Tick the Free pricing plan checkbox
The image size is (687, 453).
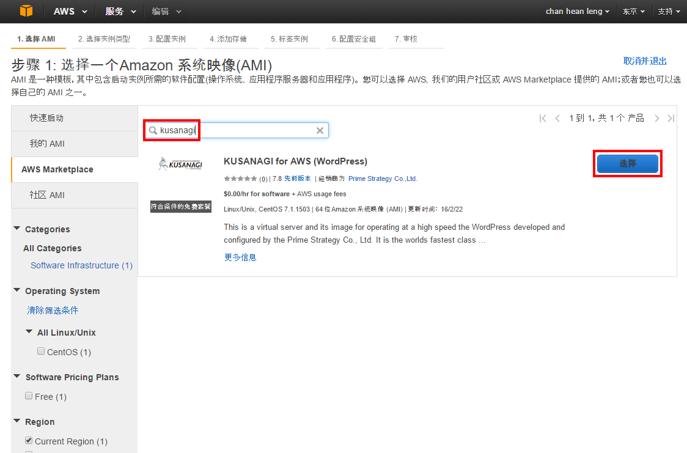point(29,396)
